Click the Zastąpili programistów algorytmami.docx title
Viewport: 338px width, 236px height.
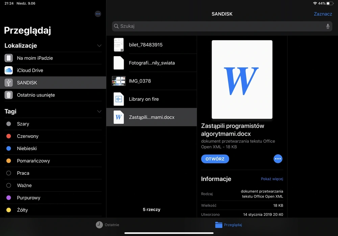tap(233, 129)
